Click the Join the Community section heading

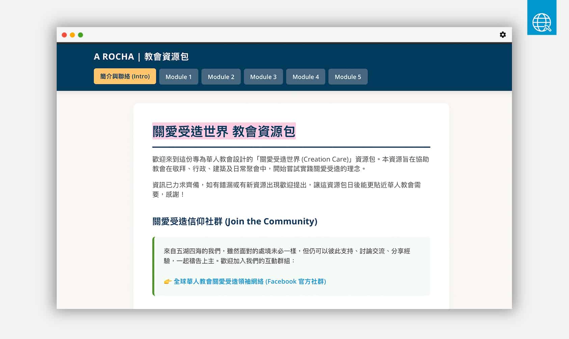(235, 221)
